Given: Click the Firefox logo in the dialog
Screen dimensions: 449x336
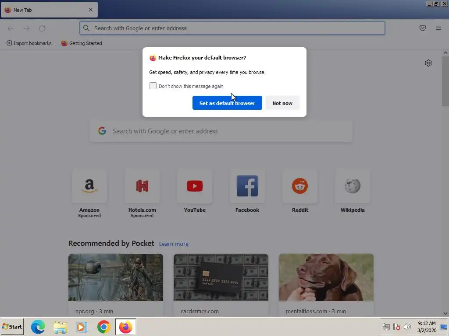Looking at the screenshot, I should pos(153,58).
